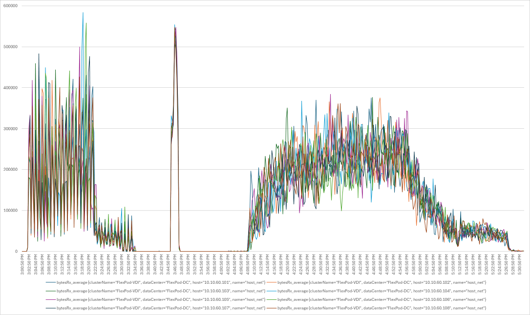Screen dimensions: 530x315
Task: Select legend text for host "10.10.60.105"
Action: 161,299
